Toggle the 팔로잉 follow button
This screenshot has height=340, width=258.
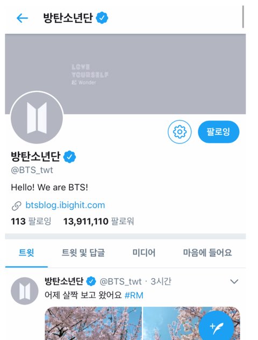coord(219,132)
